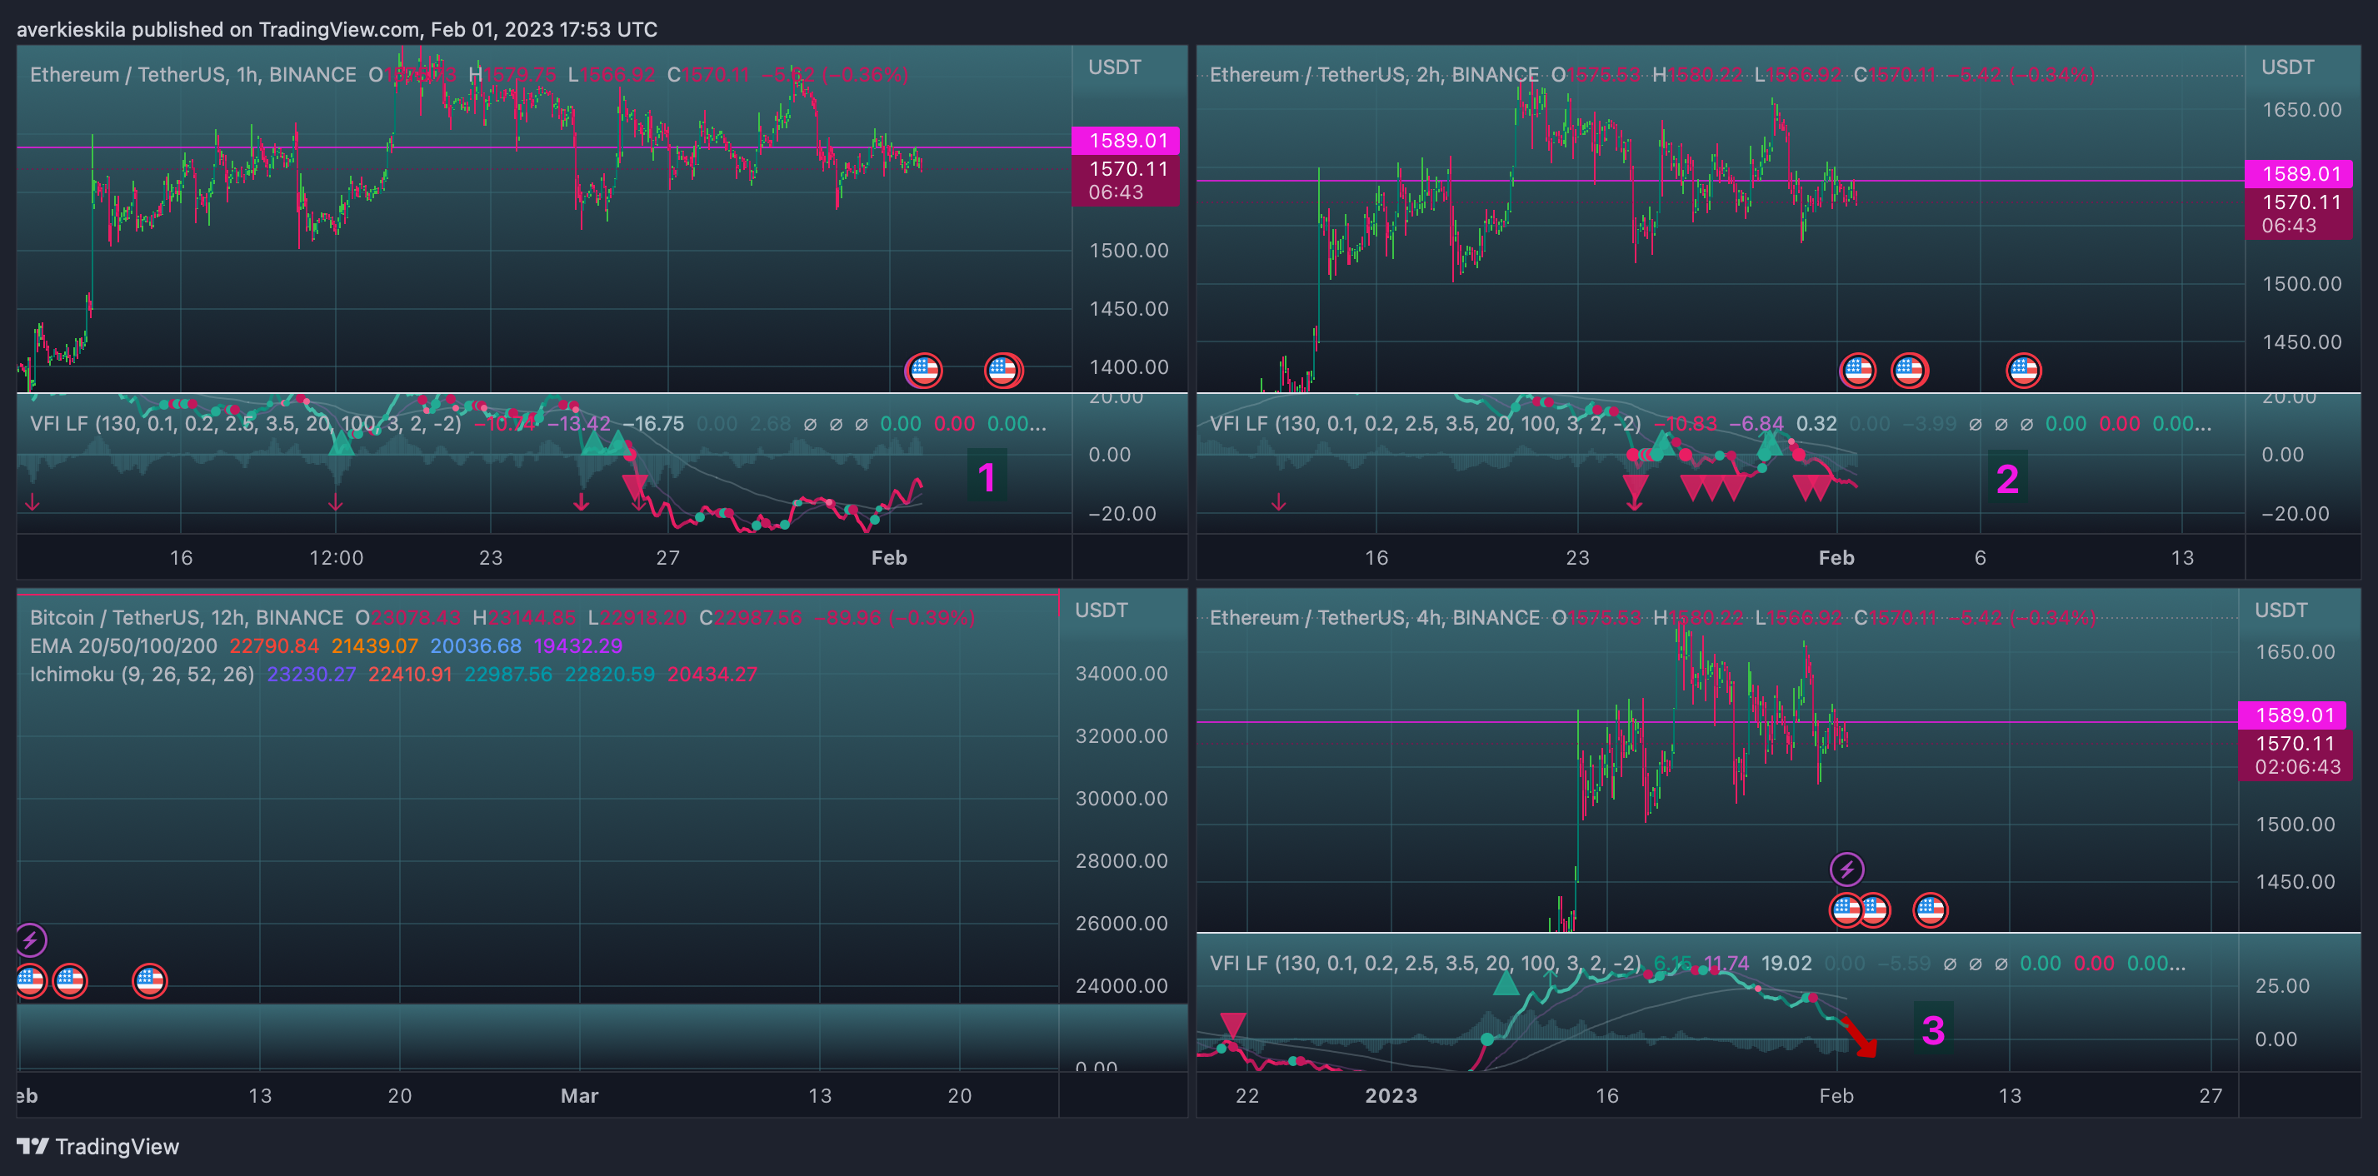The image size is (2378, 1176).
Task: Click the VFI LF indicator label in the 1h chart
Action: click(246, 424)
